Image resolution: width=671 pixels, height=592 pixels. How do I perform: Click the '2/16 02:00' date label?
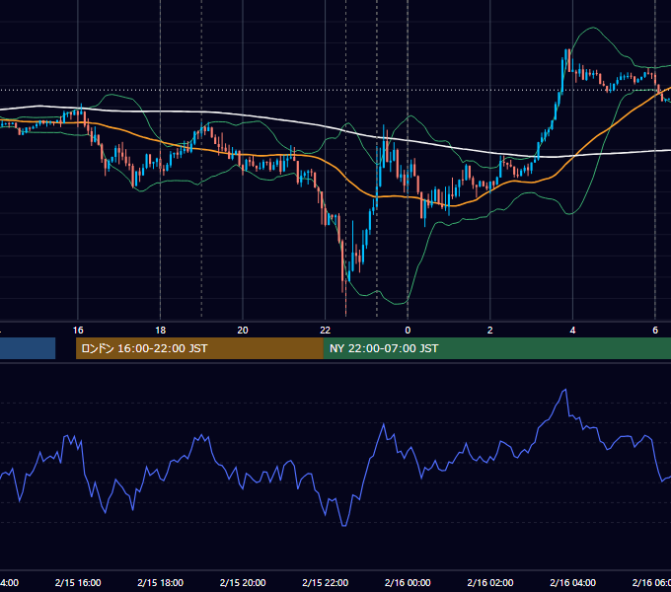(x=490, y=582)
